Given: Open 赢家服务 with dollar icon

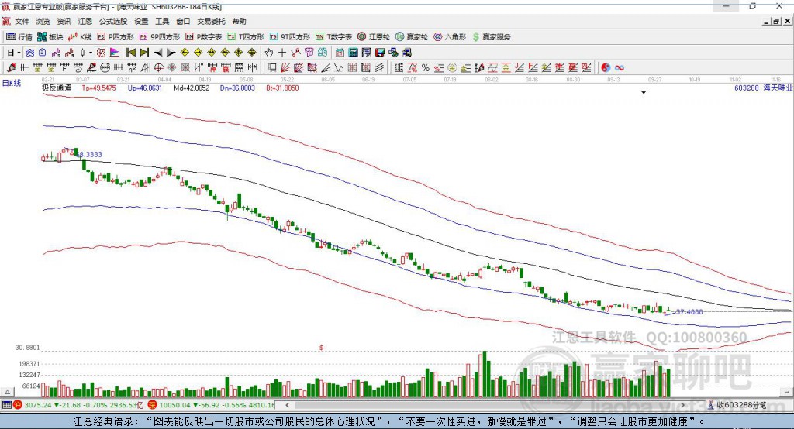Looking at the screenshot, I should 491,37.
